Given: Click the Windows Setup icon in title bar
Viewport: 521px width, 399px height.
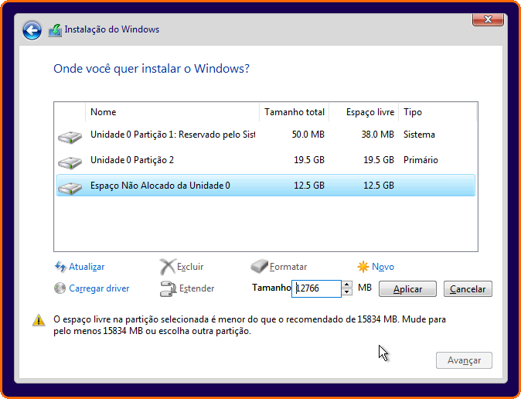Looking at the screenshot, I should tap(55, 30).
